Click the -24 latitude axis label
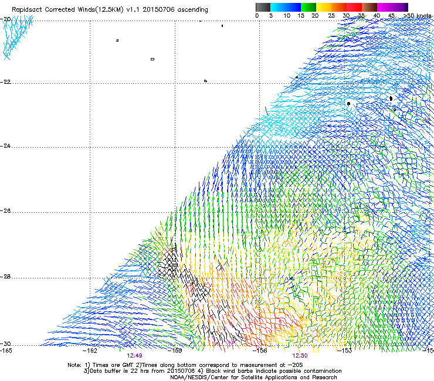434x381 pixels. [5, 146]
